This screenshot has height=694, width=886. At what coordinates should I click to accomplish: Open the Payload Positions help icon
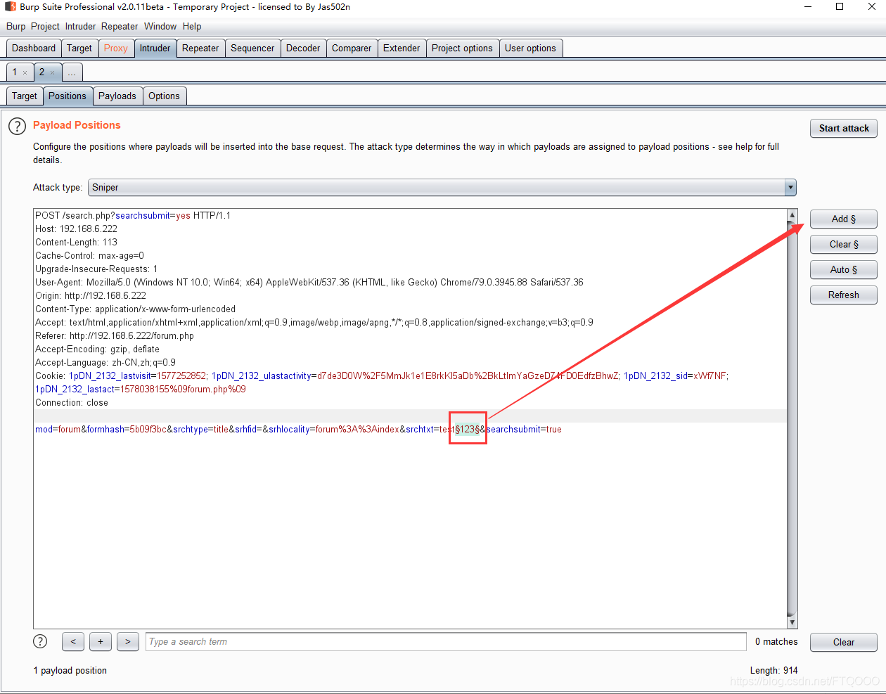pyautogui.click(x=17, y=127)
